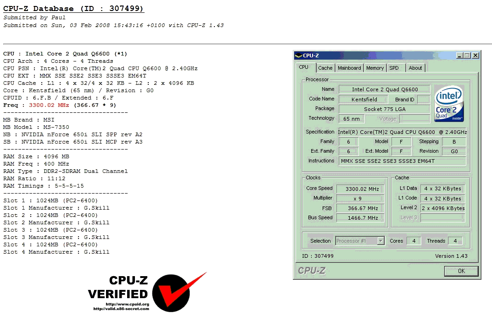Click the 'Submitted on Sun, 03 Feb 2008' line
The image size is (492, 322).
click(113, 25)
